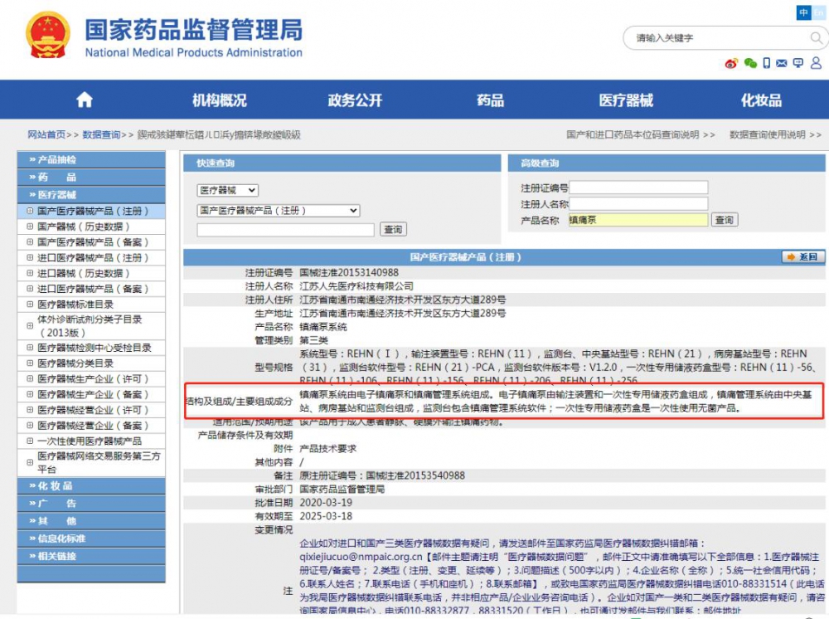Click the user account icon

click(816, 63)
